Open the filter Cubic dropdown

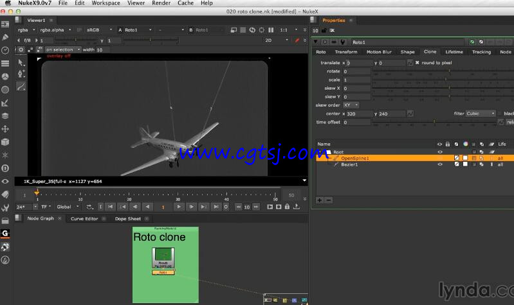pyautogui.click(x=481, y=114)
